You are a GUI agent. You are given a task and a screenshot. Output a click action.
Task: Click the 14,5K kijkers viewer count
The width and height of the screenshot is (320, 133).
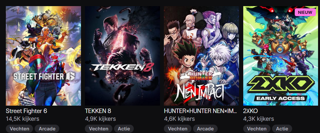[x=22, y=119]
